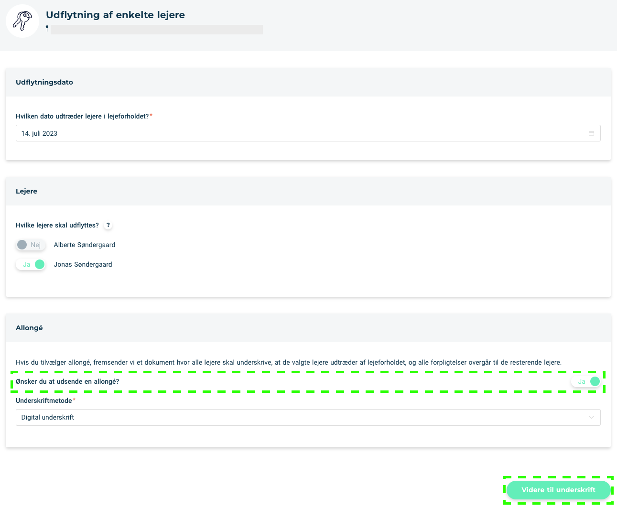Click the Ønsker du at udsende en allongé? label
The width and height of the screenshot is (617, 508).
pyautogui.click(x=67, y=381)
